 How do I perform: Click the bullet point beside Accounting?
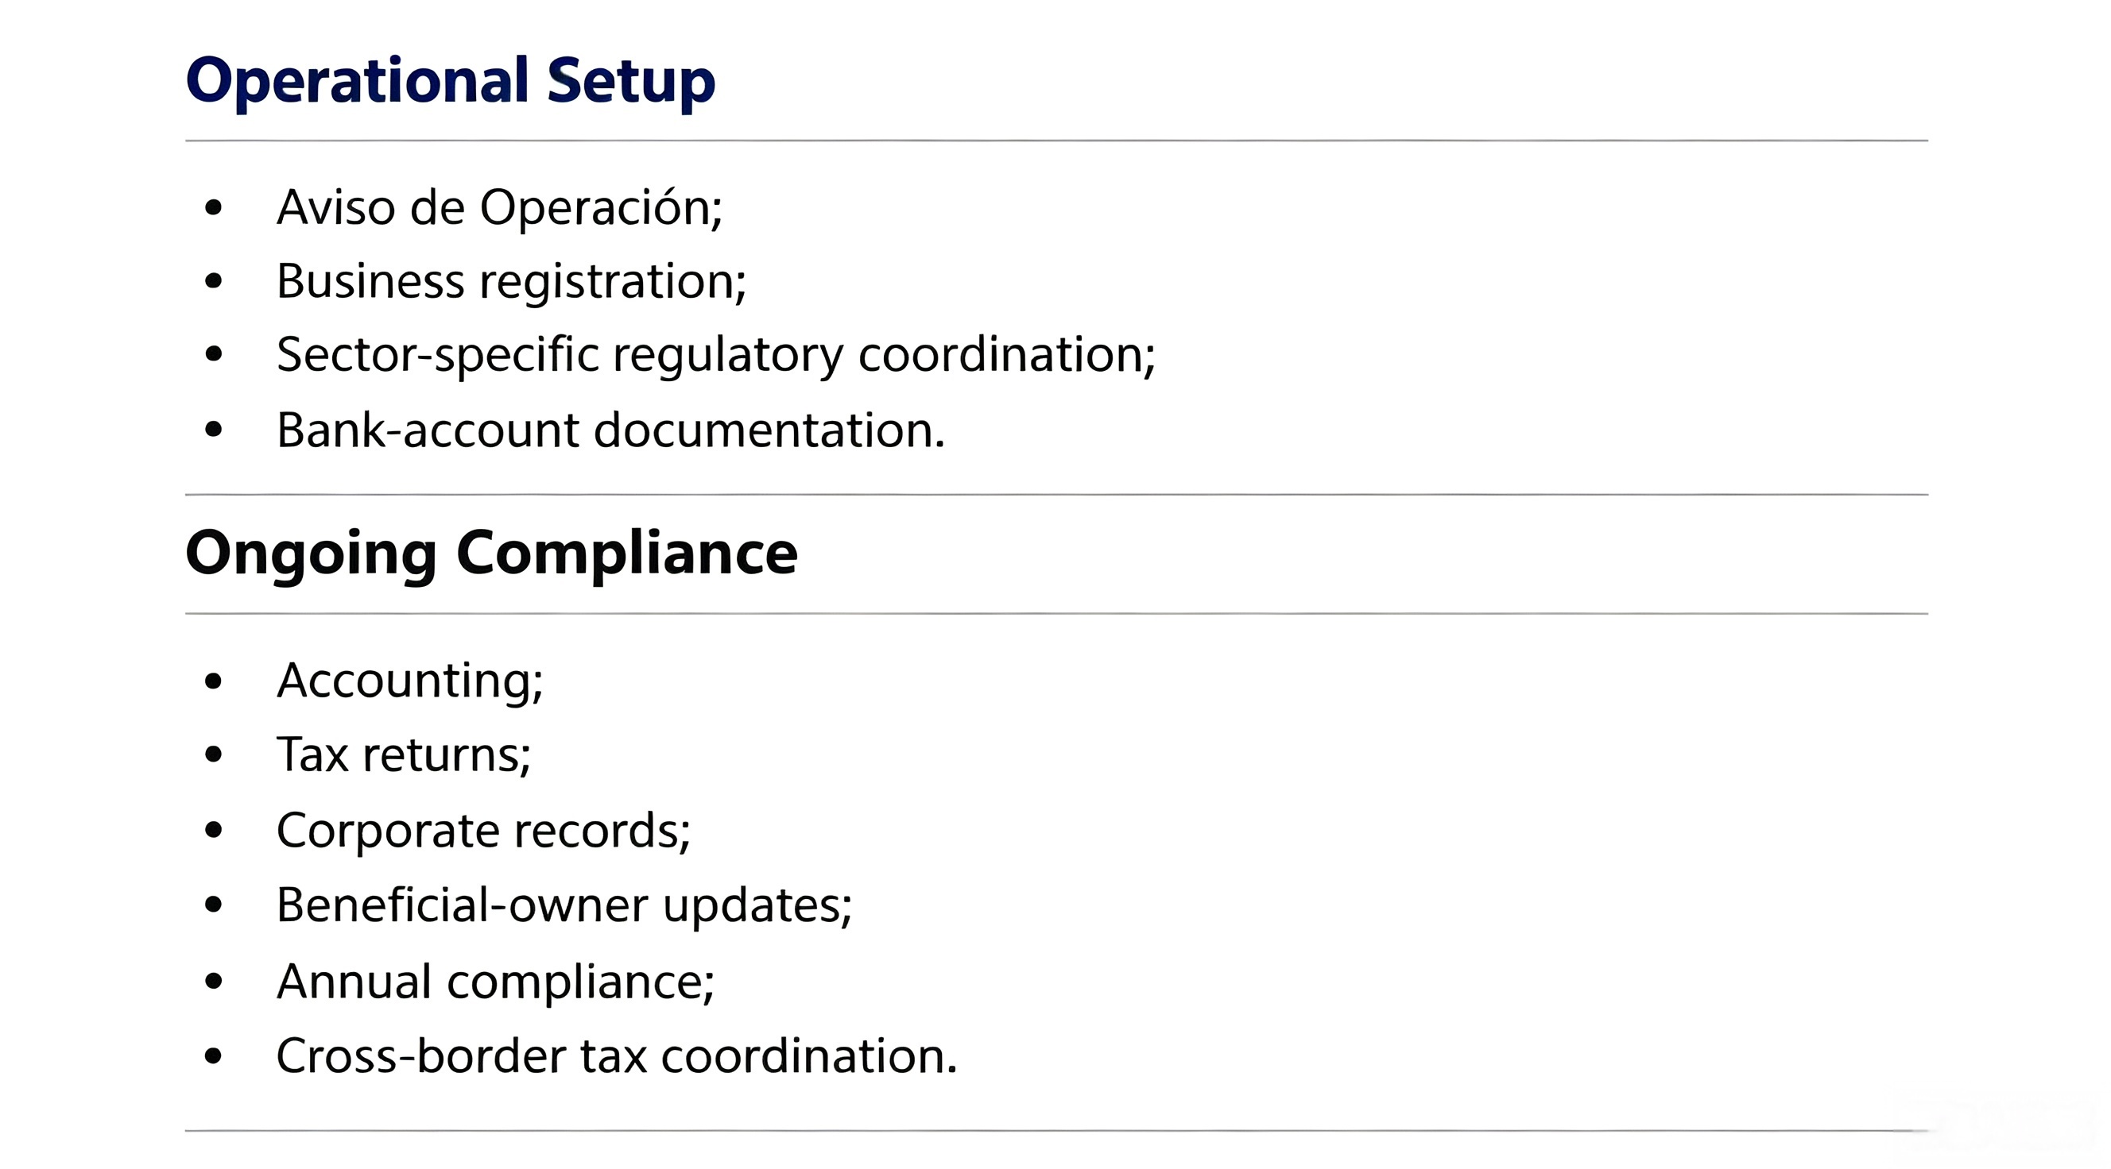click(x=214, y=681)
